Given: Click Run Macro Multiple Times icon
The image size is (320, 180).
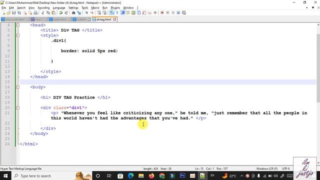Looking at the screenshot, I should 178,13.
